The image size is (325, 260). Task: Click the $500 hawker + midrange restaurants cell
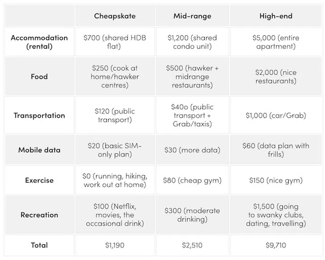pyautogui.click(x=192, y=76)
